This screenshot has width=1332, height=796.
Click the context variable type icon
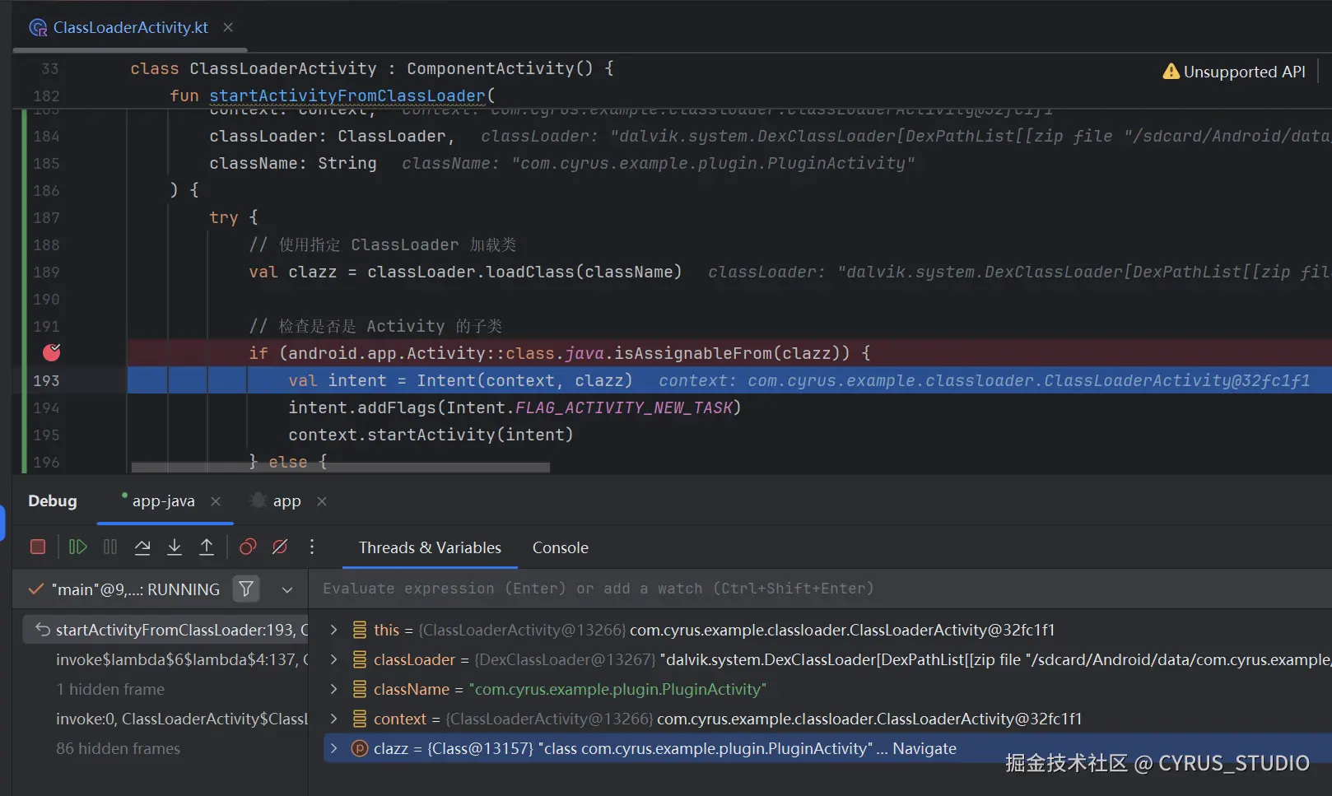pyautogui.click(x=360, y=719)
